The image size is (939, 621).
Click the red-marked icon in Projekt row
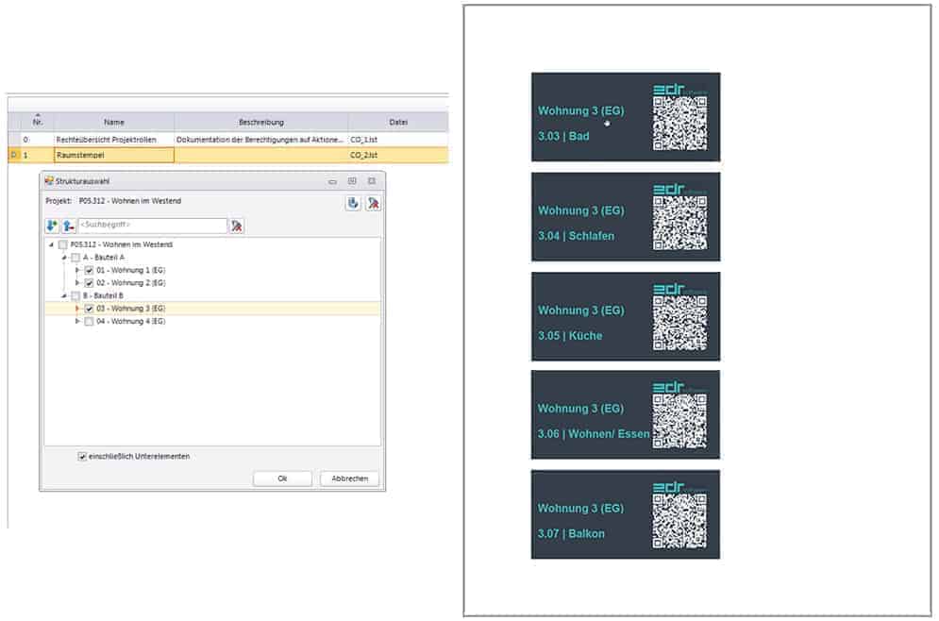coord(373,202)
